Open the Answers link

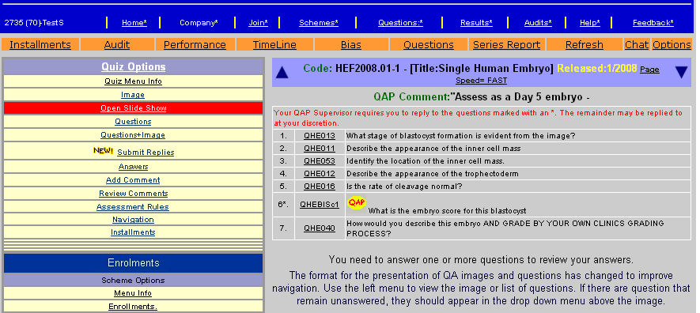(x=133, y=166)
